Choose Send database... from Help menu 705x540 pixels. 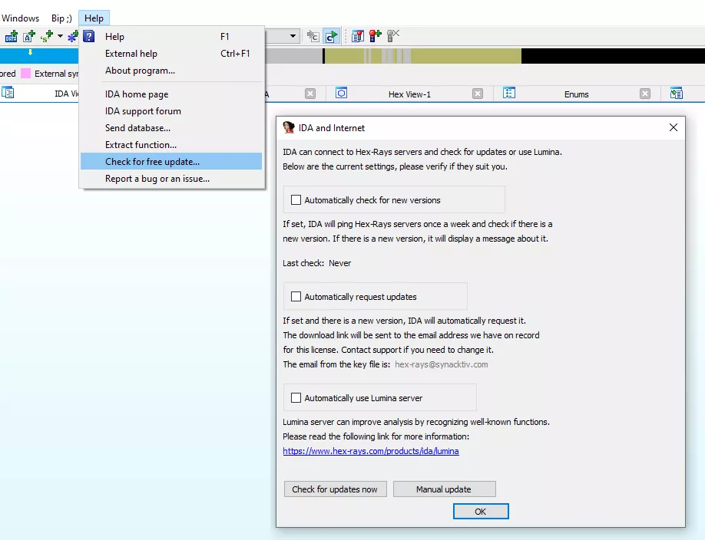tap(171, 128)
